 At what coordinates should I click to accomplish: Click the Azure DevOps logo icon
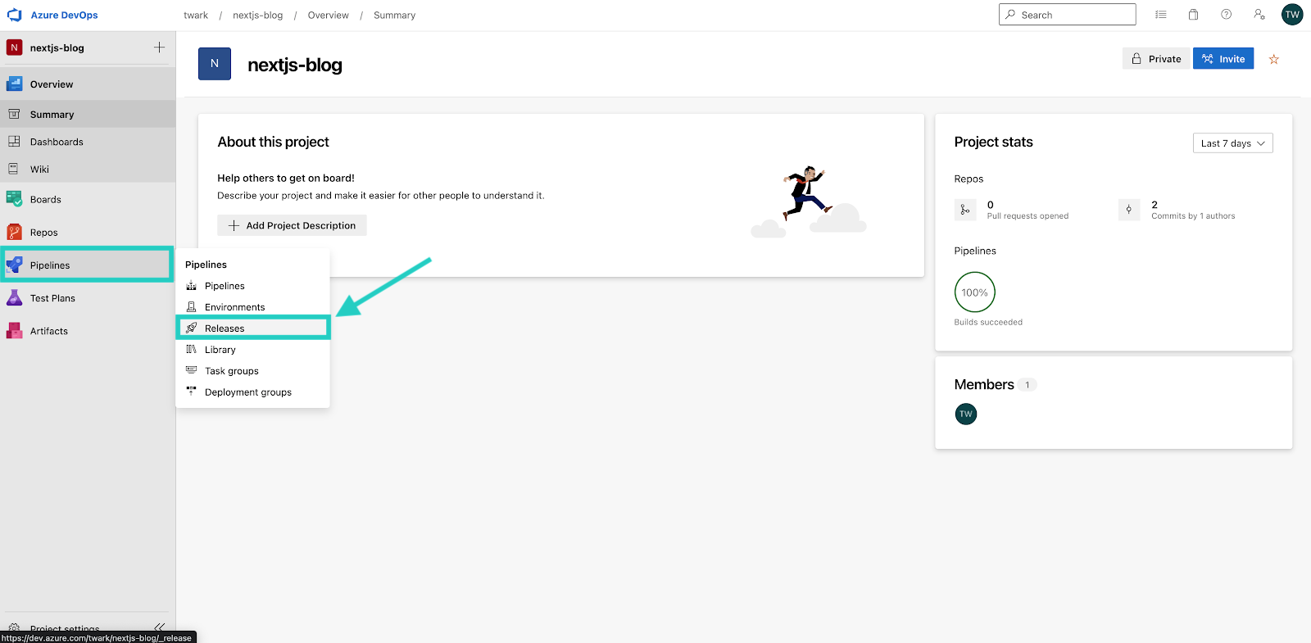coord(15,15)
